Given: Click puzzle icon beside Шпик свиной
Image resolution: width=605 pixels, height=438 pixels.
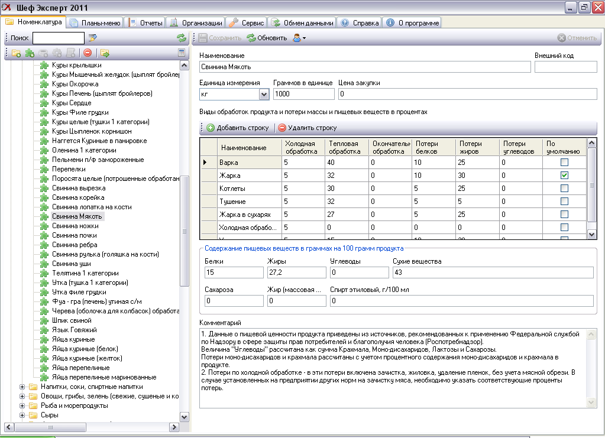Looking at the screenshot, I should coord(45,320).
